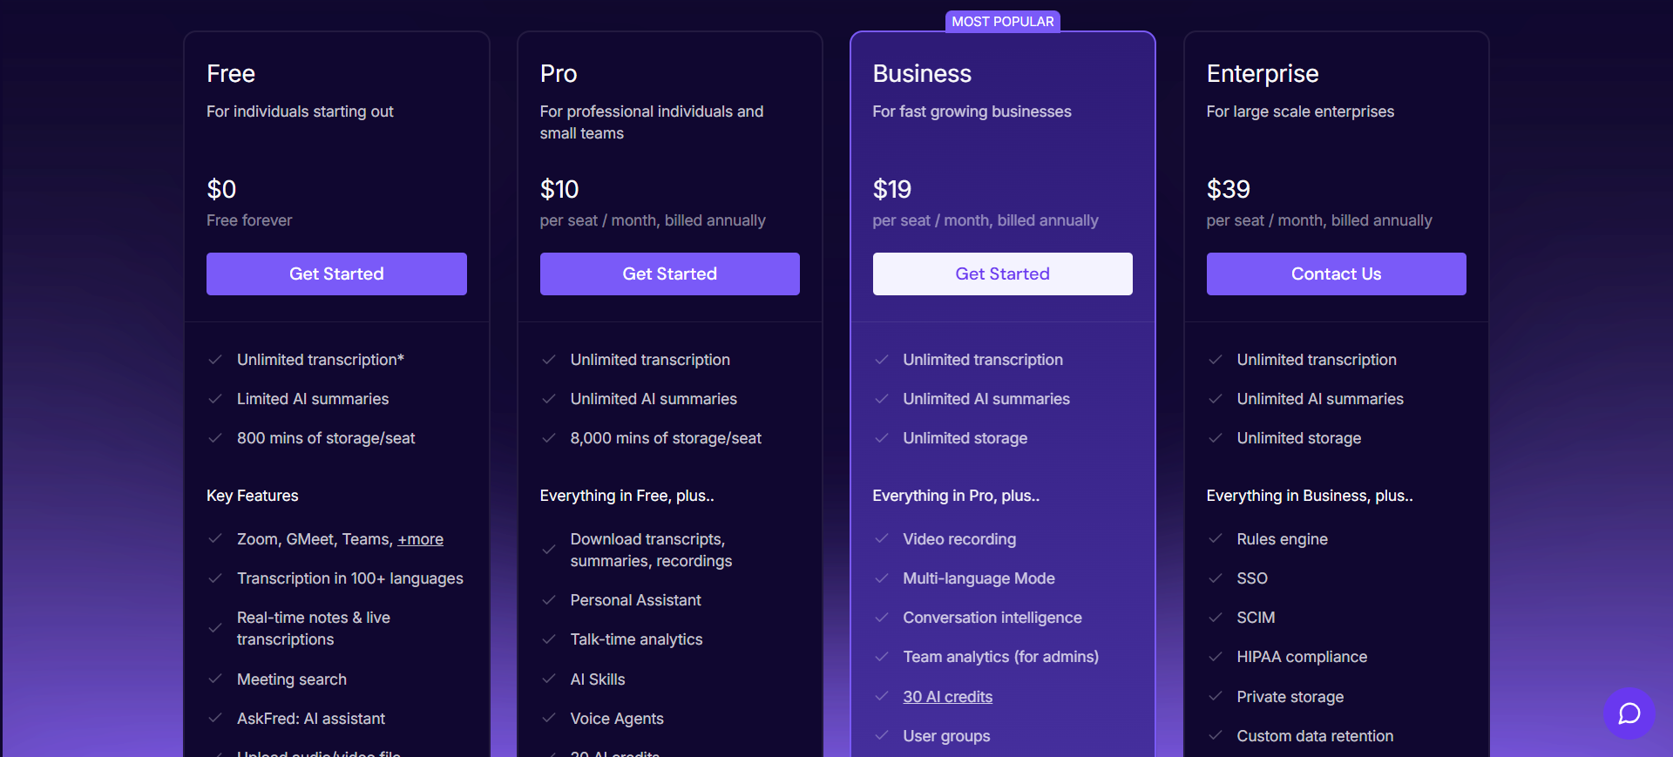The width and height of the screenshot is (1673, 757).
Task: Click checkmark beside Meeting search
Action: pos(215,679)
